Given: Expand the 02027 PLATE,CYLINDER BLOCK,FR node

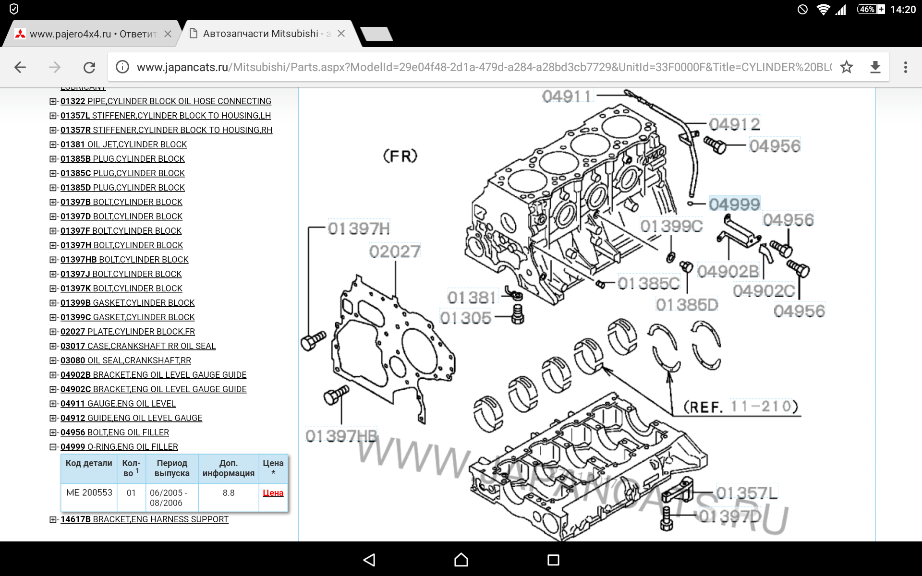Looking at the screenshot, I should pos(53,332).
